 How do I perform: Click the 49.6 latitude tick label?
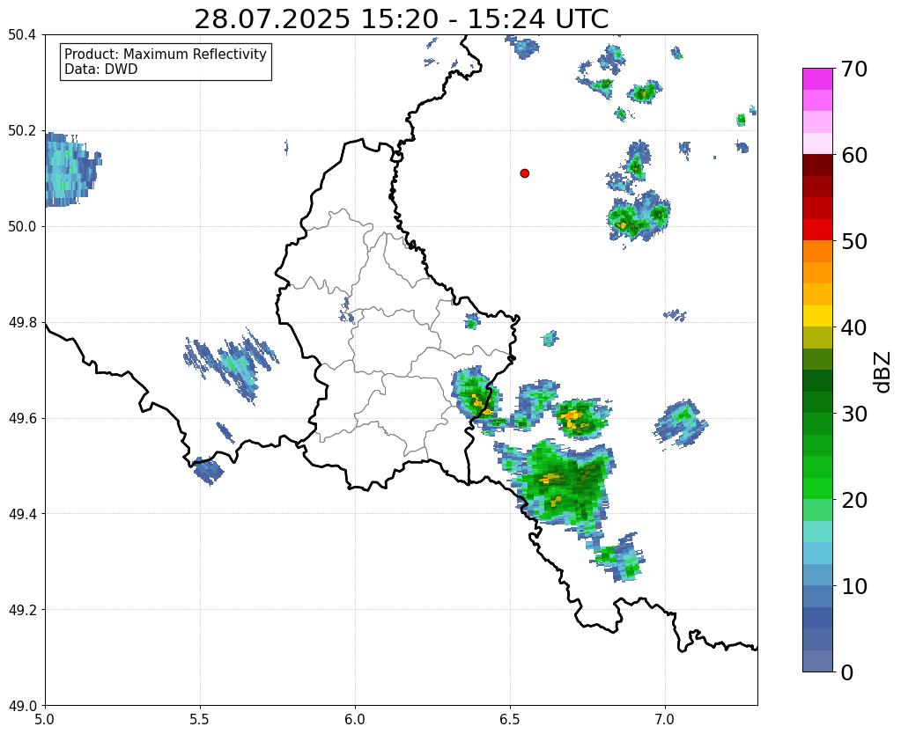click(x=22, y=419)
